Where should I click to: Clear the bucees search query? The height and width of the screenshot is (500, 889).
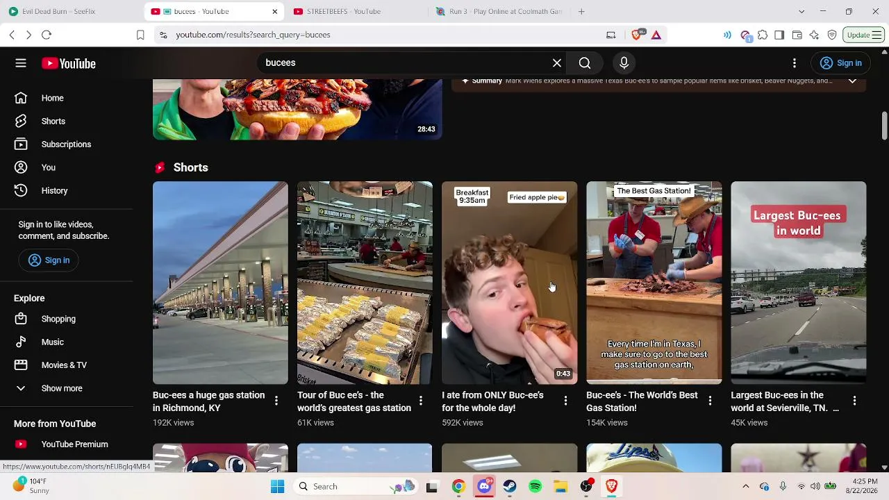coord(557,63)
